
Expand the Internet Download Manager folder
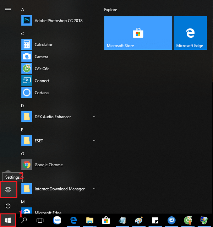coord(94,189)
